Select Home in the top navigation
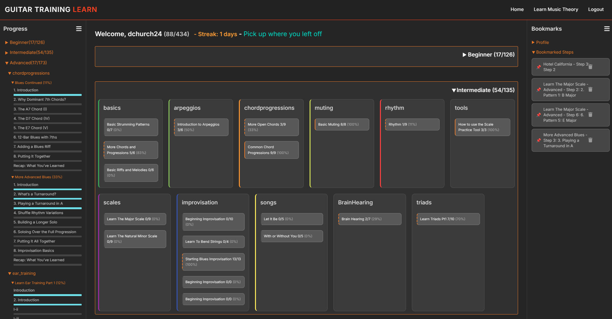 tap(517, 9)
